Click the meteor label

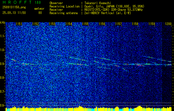(x=39, y=9)
